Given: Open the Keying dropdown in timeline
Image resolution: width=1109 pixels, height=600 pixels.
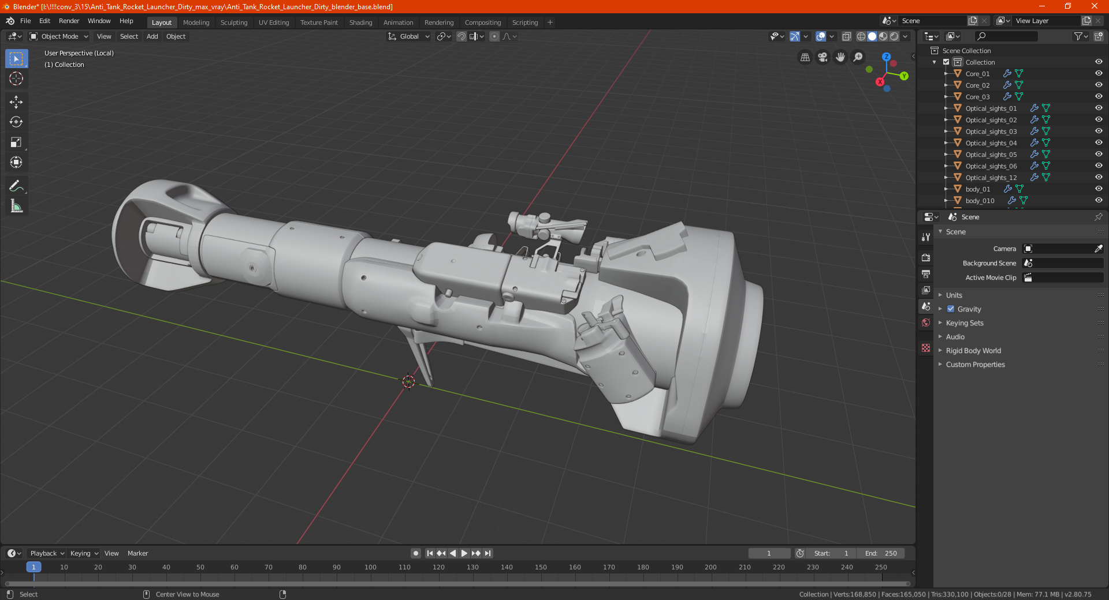Looking at the screenshot, I should [x=84, y=553].
